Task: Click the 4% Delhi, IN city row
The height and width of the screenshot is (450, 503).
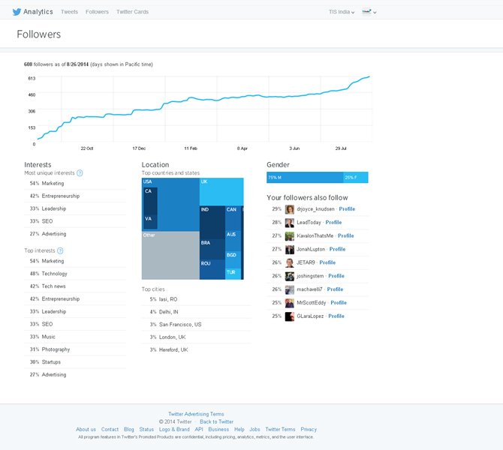Action: tap(196, 312)
